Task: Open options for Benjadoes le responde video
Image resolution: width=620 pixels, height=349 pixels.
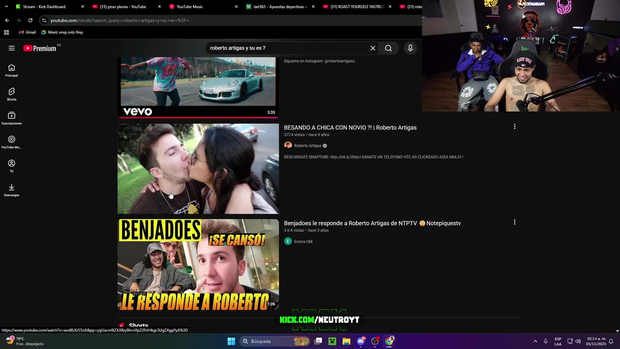Action: 514,222
